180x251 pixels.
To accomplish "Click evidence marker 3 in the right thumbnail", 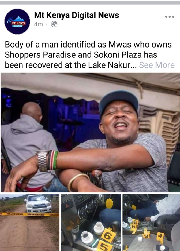I will (146, 236).
